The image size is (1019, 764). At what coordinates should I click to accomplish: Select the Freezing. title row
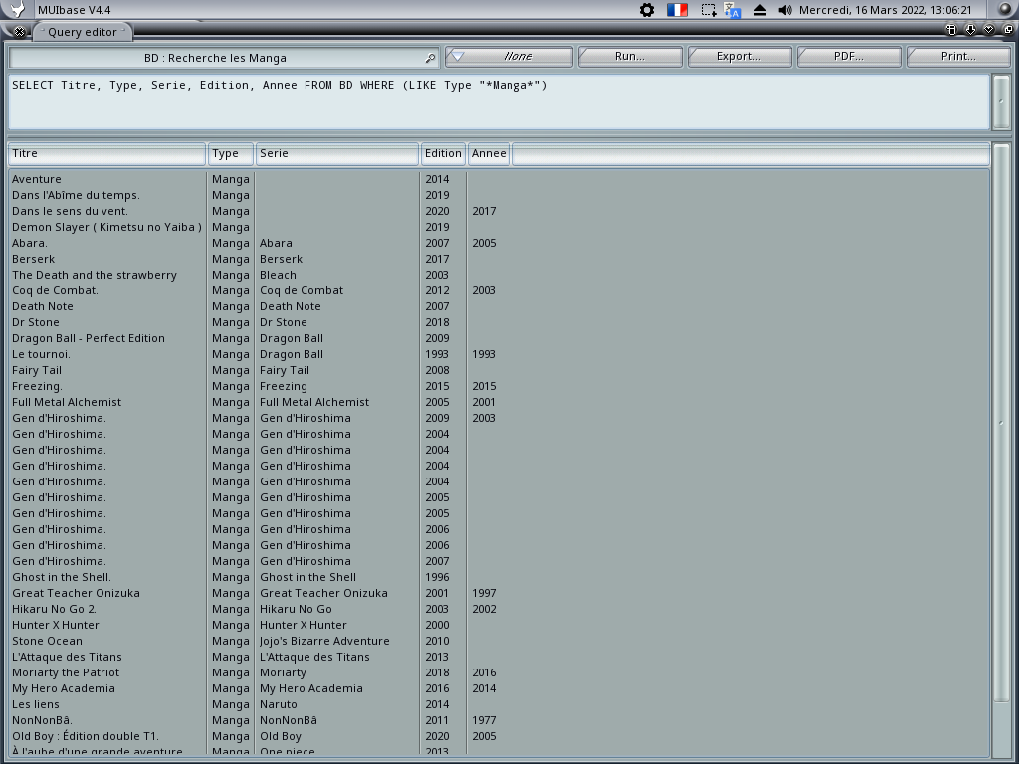[499, 386]
